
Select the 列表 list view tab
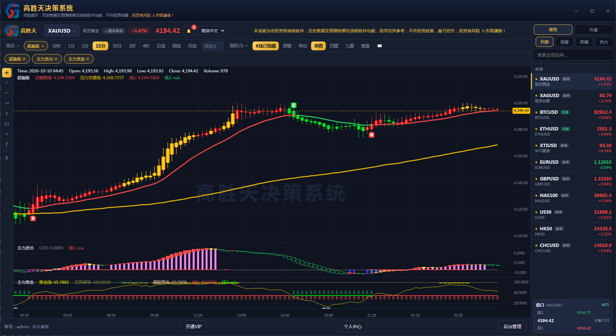click(545, 42)
